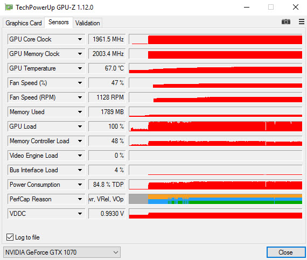Minimize the GPU-Z window

pyautogui.click(x=247, y=7)
